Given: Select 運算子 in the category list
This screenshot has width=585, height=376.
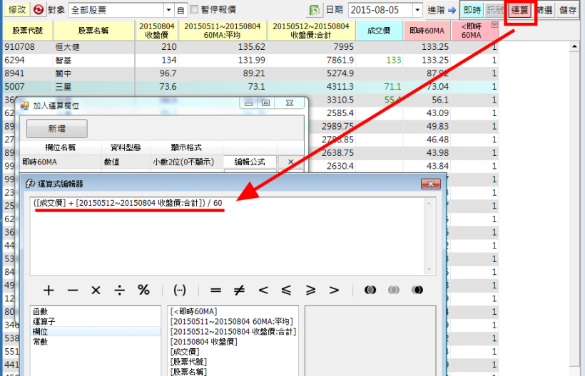Looking at the screenshot, I should coord(95,321).
